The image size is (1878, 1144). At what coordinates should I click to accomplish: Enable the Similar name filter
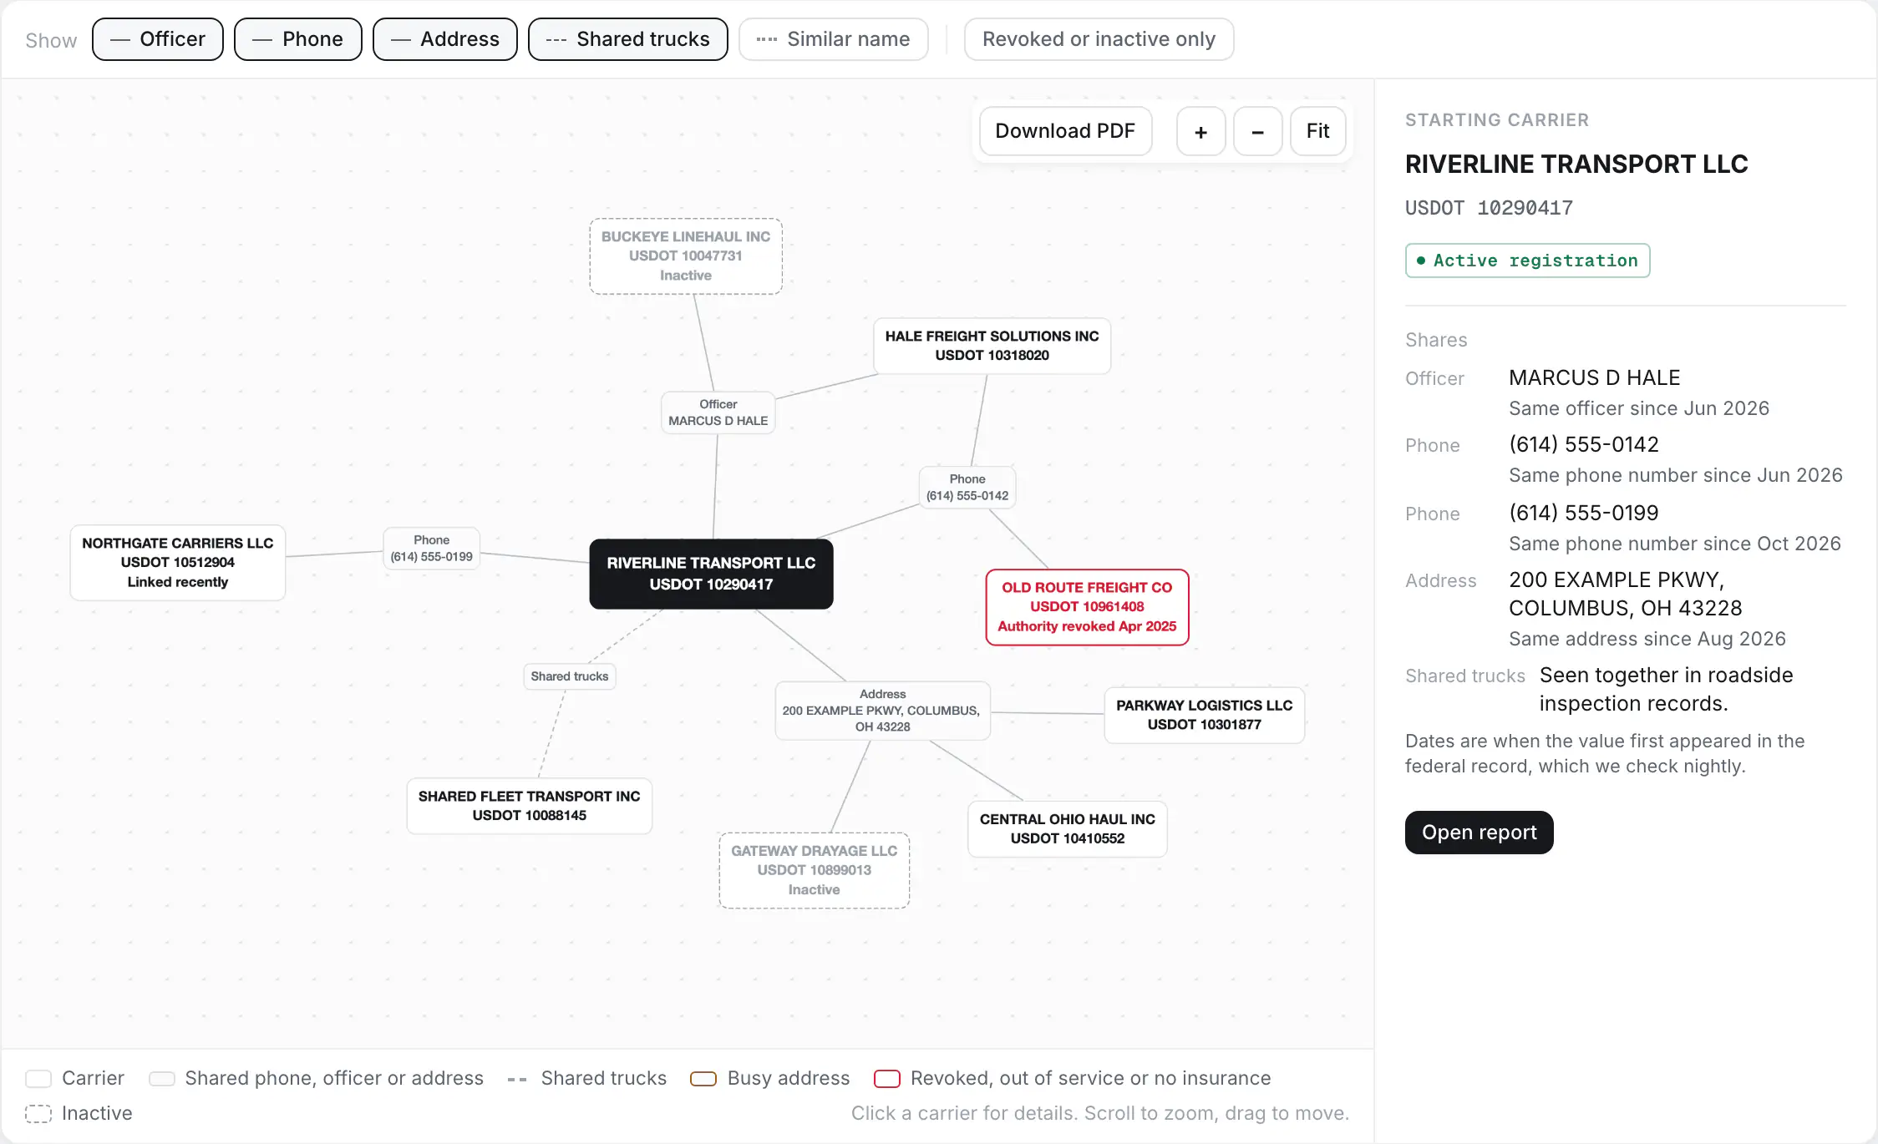834,39
